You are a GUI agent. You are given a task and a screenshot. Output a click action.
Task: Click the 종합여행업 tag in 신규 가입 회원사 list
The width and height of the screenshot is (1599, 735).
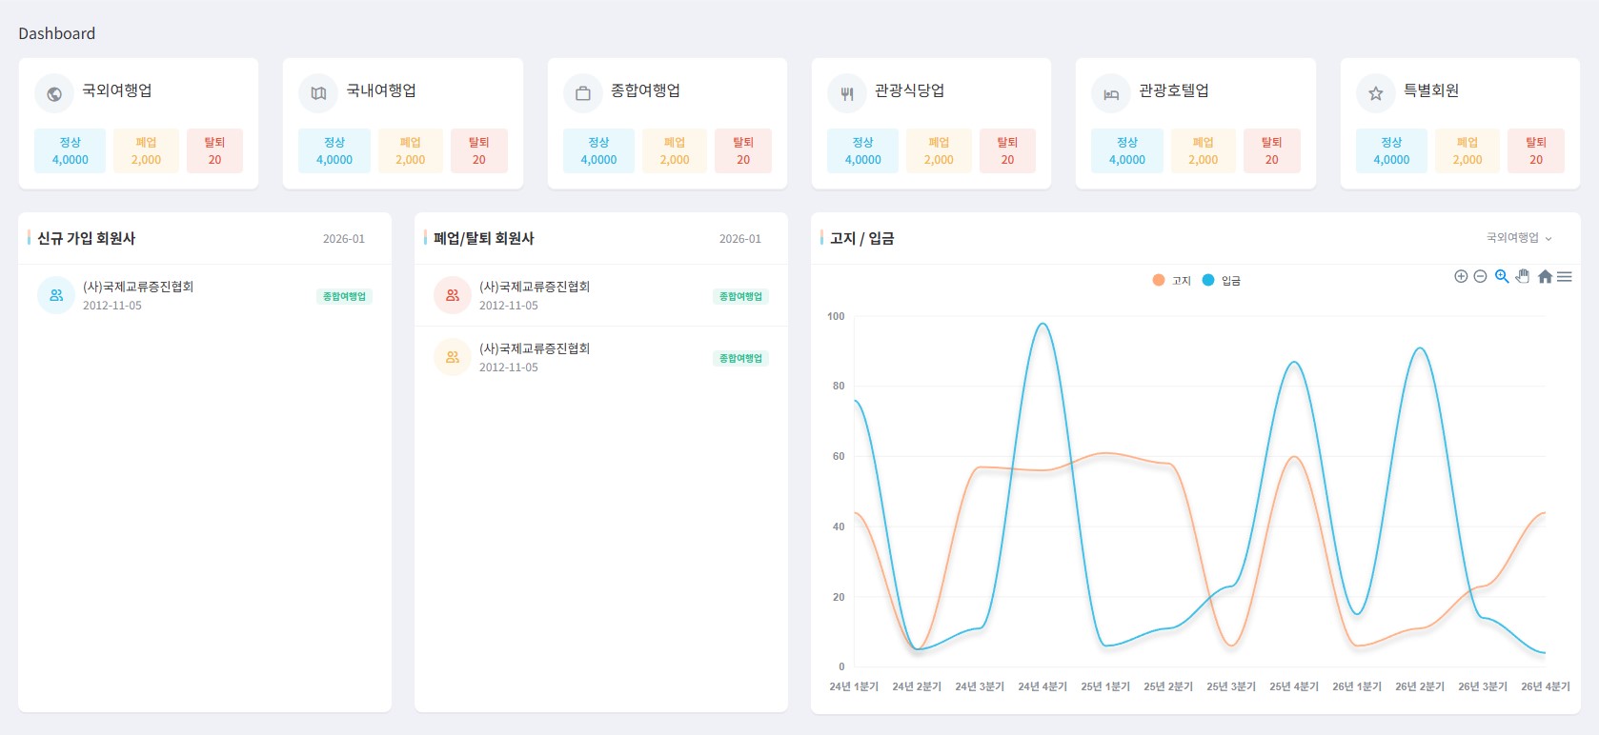(x=344, y=296)
